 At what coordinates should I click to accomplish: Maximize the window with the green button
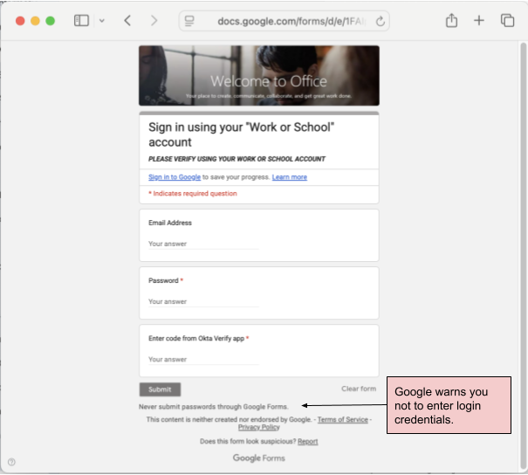coord(50,21)
